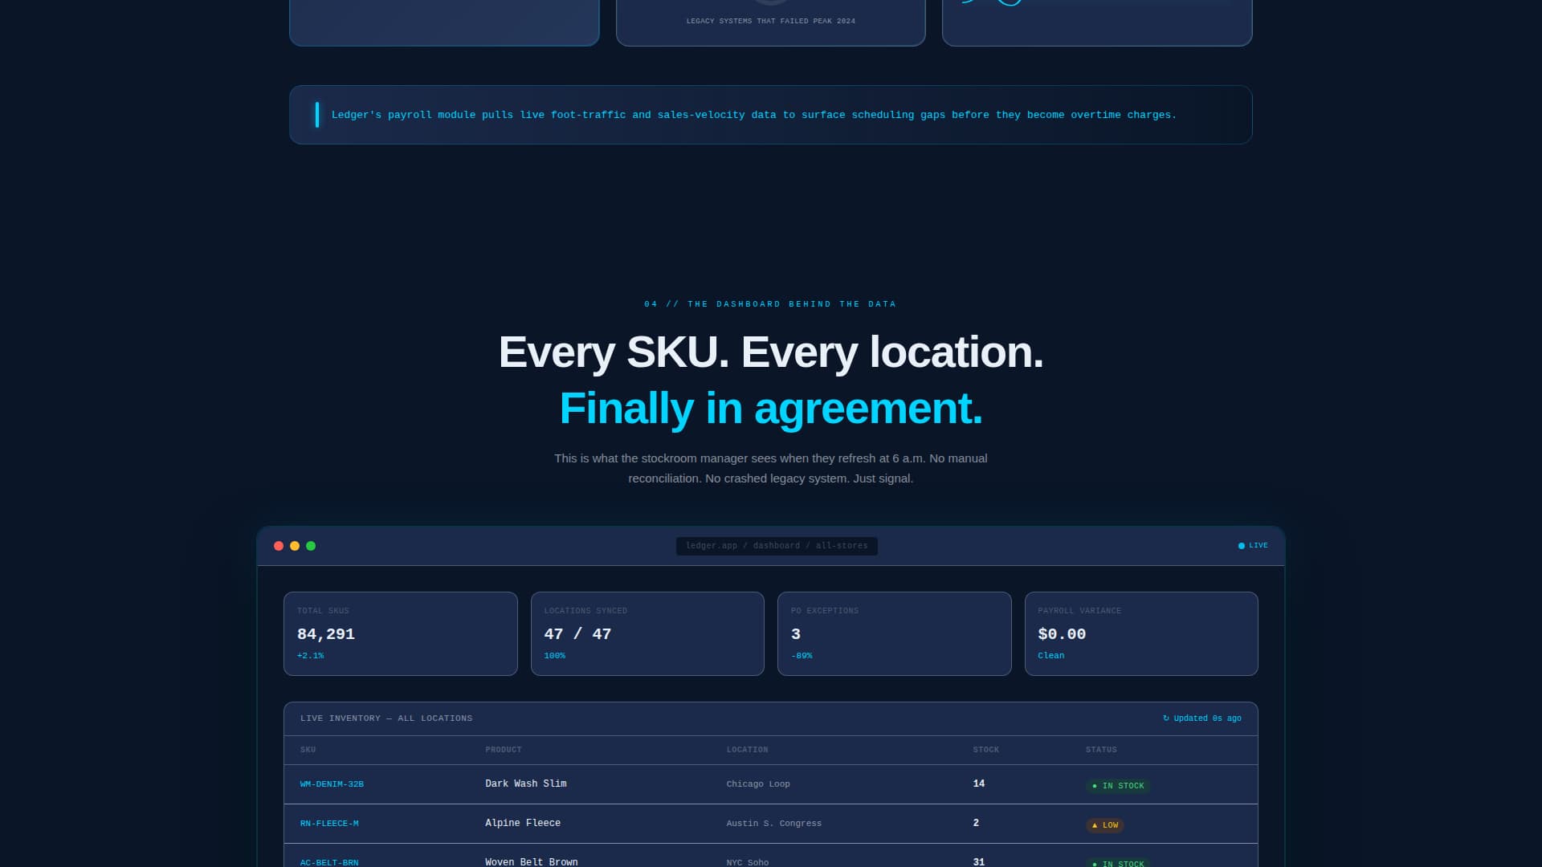Open the Total SKUs 84,291 card

pos(401,633)
